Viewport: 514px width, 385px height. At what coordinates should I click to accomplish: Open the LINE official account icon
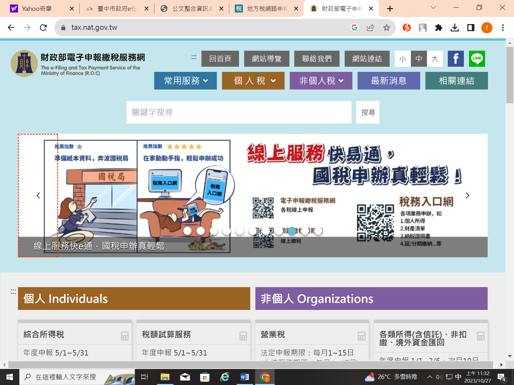477,59
